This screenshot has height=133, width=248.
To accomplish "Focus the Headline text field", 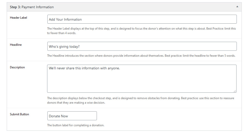I will (x=142, y=46).
